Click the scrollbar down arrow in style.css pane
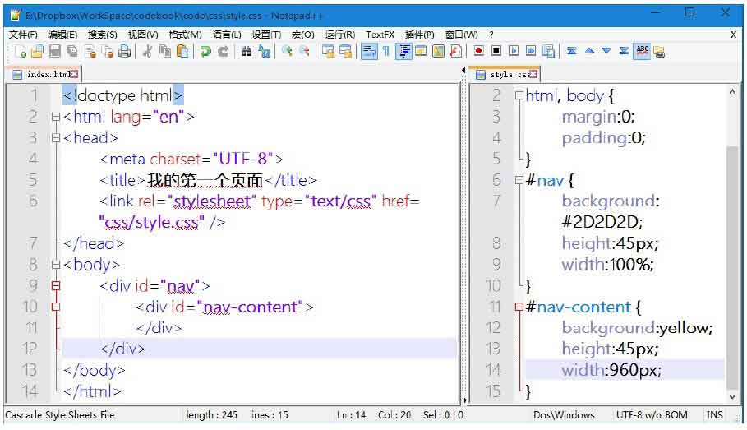The image size is (747, 430). [x=732, y=396]
